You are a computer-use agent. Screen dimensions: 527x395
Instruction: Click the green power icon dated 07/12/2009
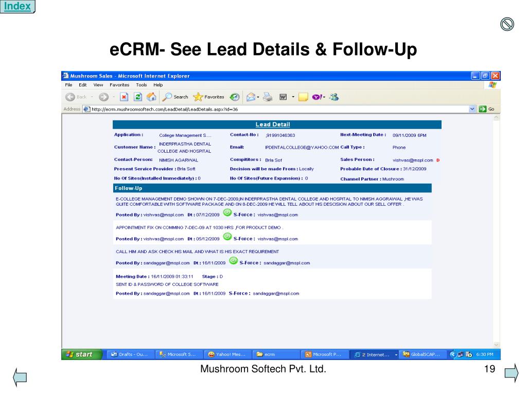point(227,212)
